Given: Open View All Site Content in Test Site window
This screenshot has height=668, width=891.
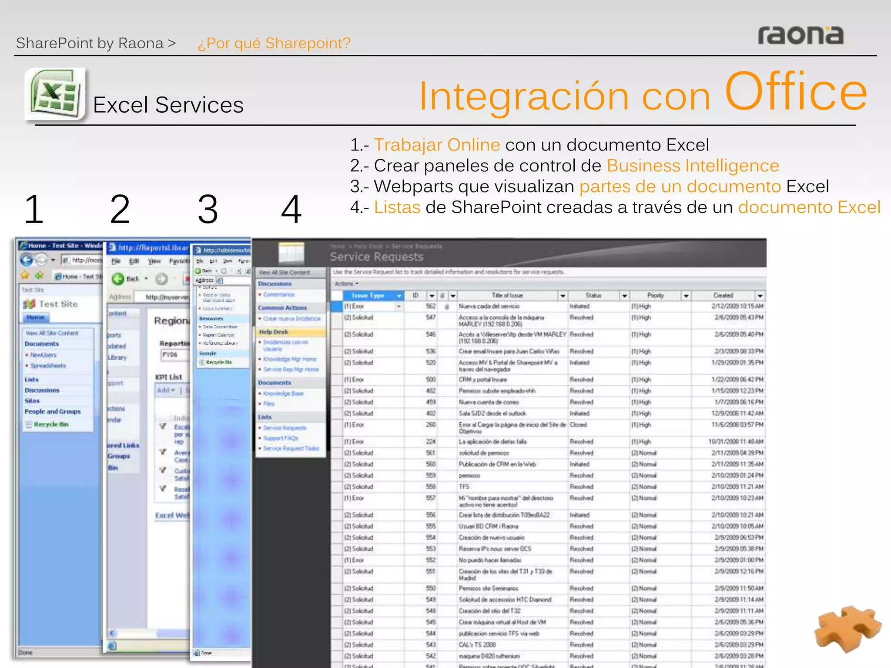Looking at the screenshot, I should (x=52, y=333).
